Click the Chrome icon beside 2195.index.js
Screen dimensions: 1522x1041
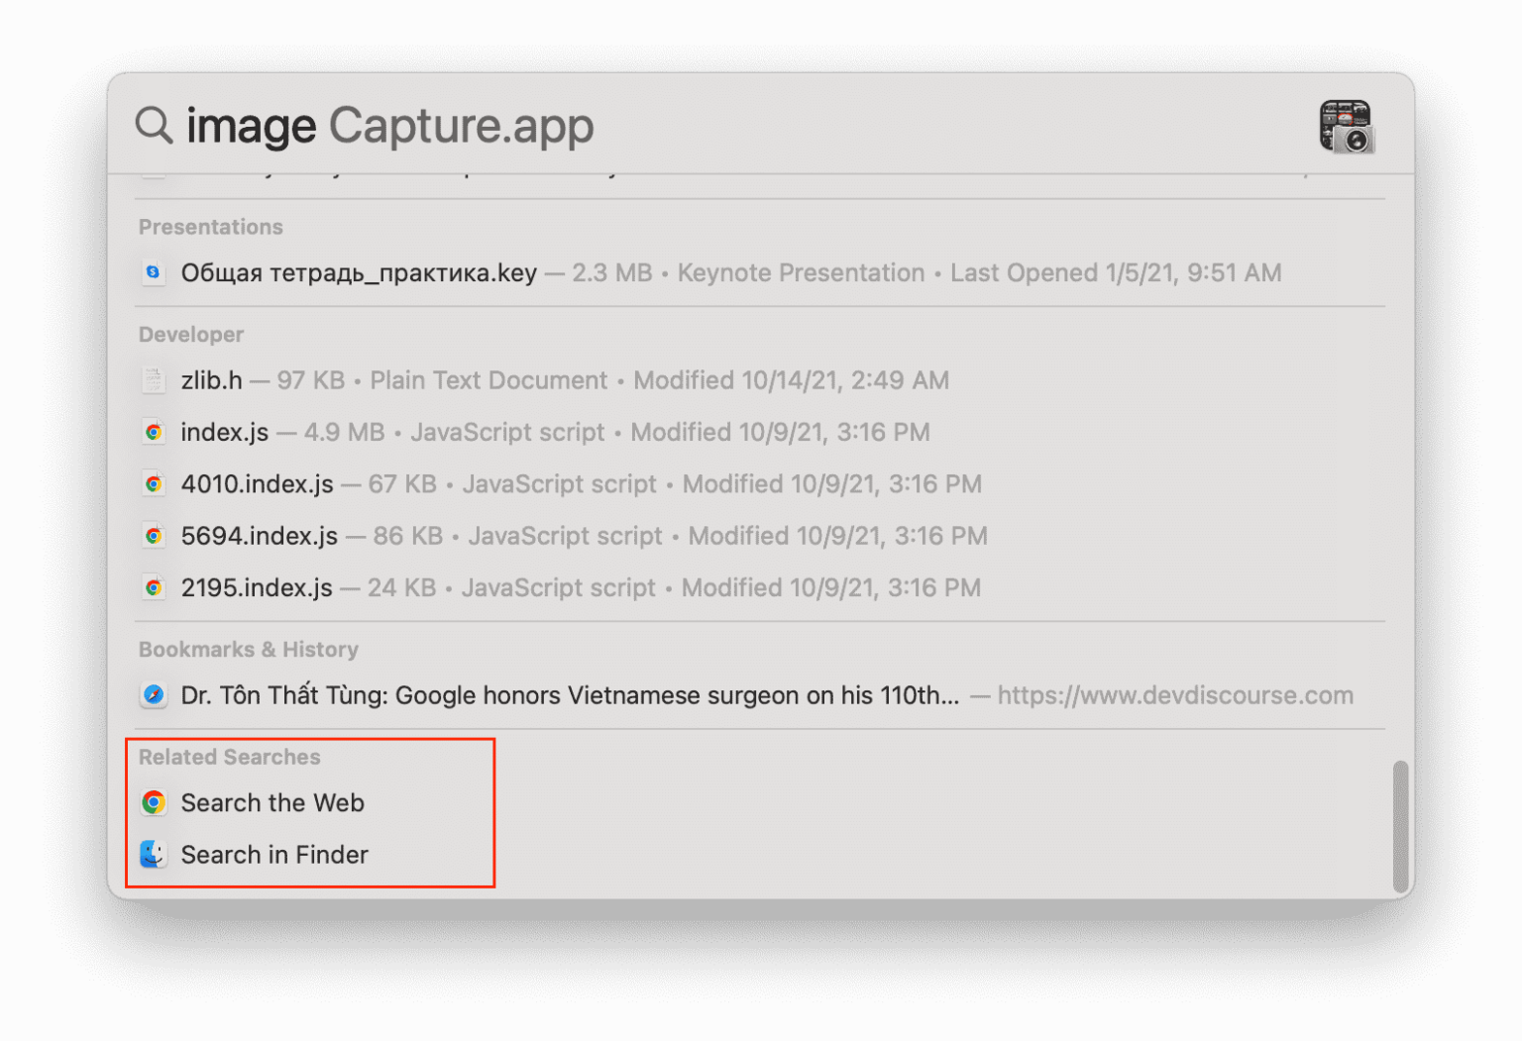pos(154,586)
